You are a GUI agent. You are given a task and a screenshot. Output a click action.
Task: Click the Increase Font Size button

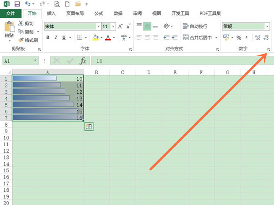point(121,26)
